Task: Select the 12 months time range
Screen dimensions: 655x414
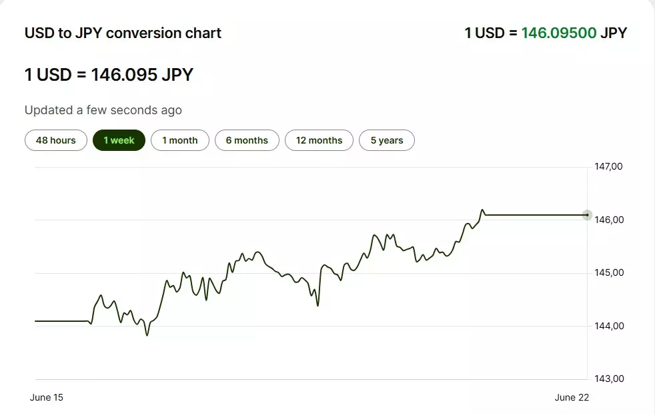Action: click(x=319, y=140)
